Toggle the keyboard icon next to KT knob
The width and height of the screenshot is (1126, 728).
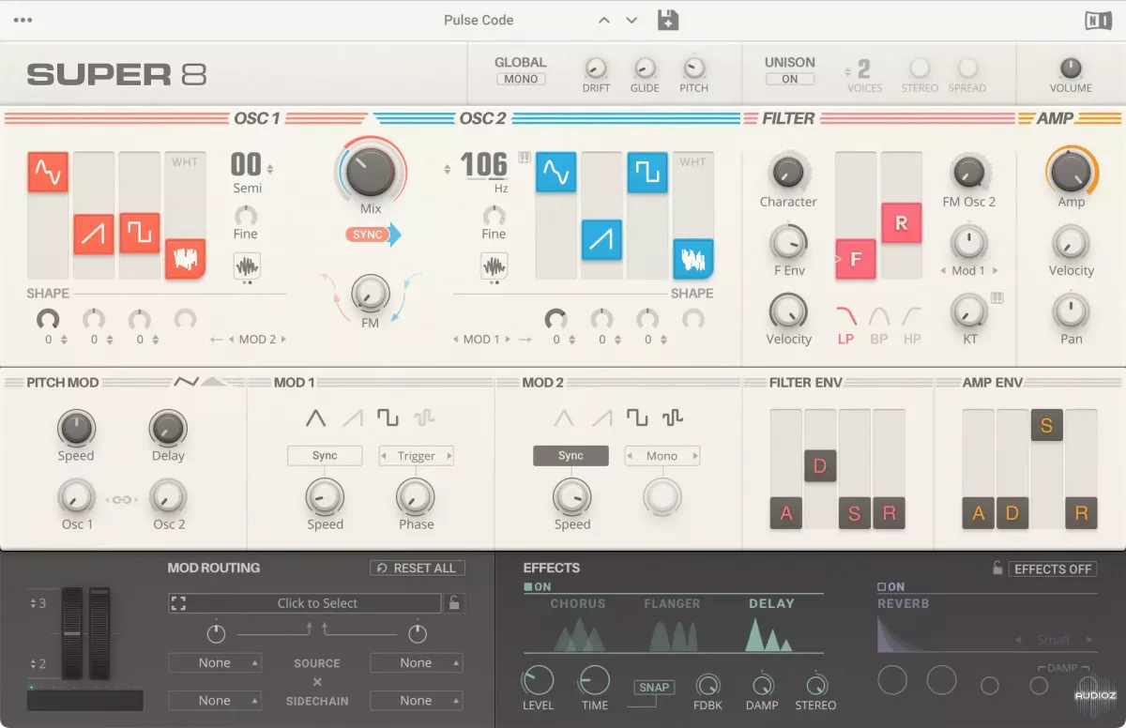pos(997,298)
